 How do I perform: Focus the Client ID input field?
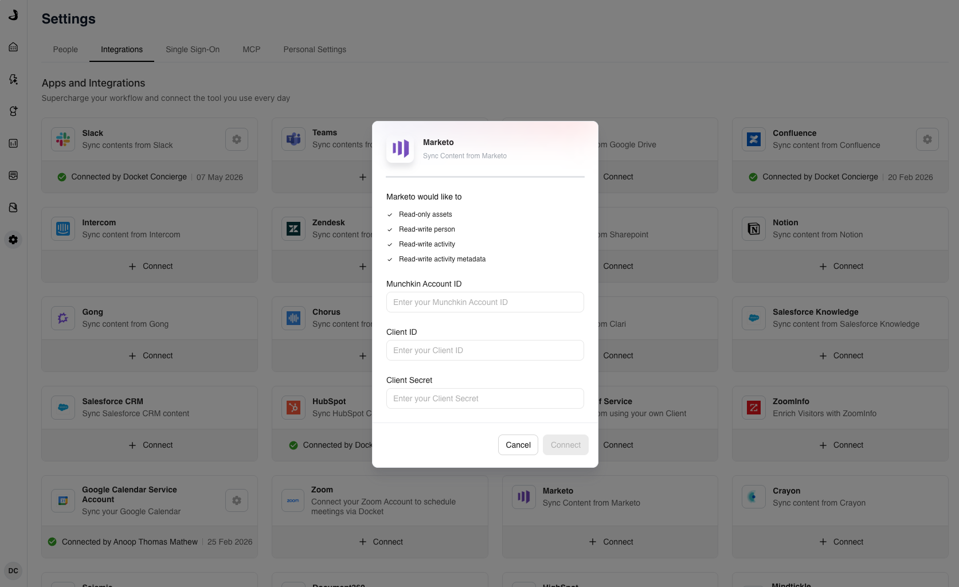pos(485,350)
